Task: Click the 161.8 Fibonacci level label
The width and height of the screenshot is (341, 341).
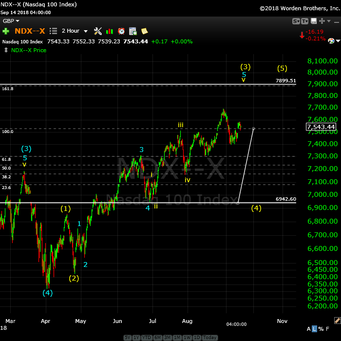Action: pos(8,89)
